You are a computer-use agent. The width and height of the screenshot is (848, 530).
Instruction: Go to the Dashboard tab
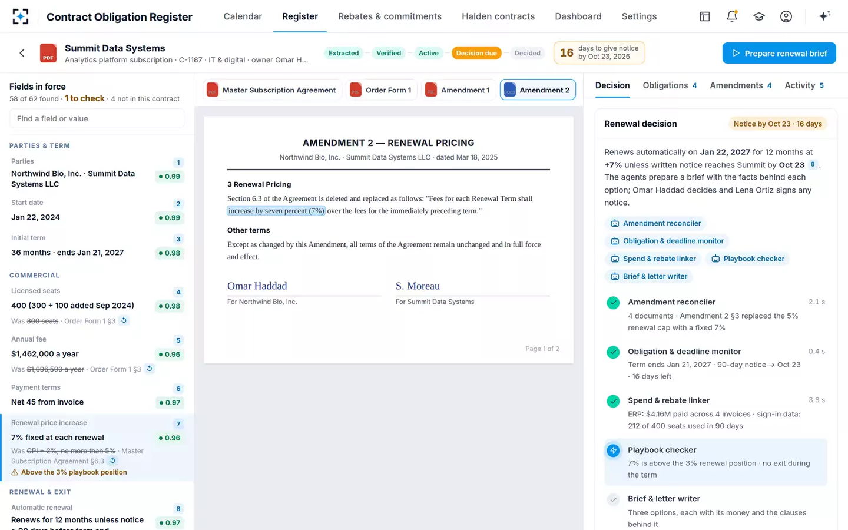pos(578,16)
